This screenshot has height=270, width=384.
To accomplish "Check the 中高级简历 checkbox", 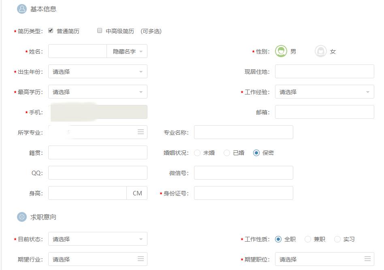I will (100, 30).
